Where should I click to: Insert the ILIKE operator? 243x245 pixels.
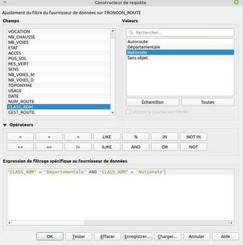(x=107, y=147)
